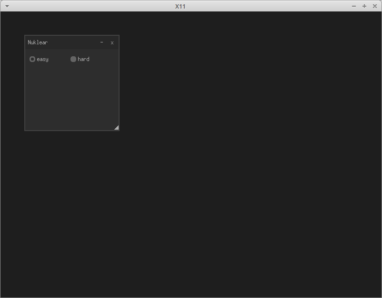Image resolution: width=382 pixels, height=298 pixels.
Task: Click just below the hard radio button
Action: pos(73,67)
